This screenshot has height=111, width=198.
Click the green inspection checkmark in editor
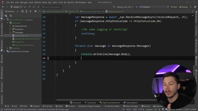pyautogui.click(x=192, y=15)
